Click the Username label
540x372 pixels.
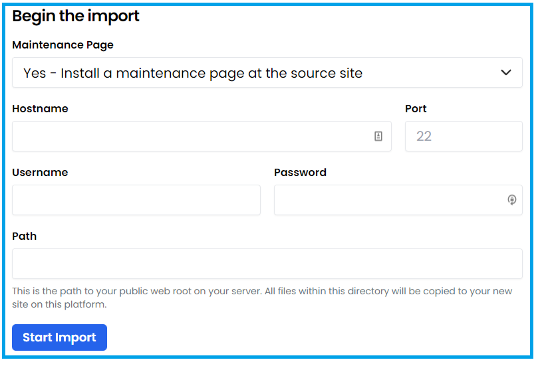tap(41, 173)
